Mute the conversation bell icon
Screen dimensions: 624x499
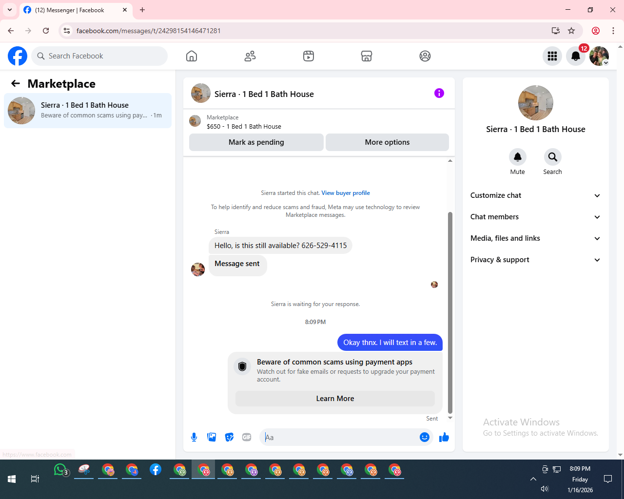click(518, 157)
